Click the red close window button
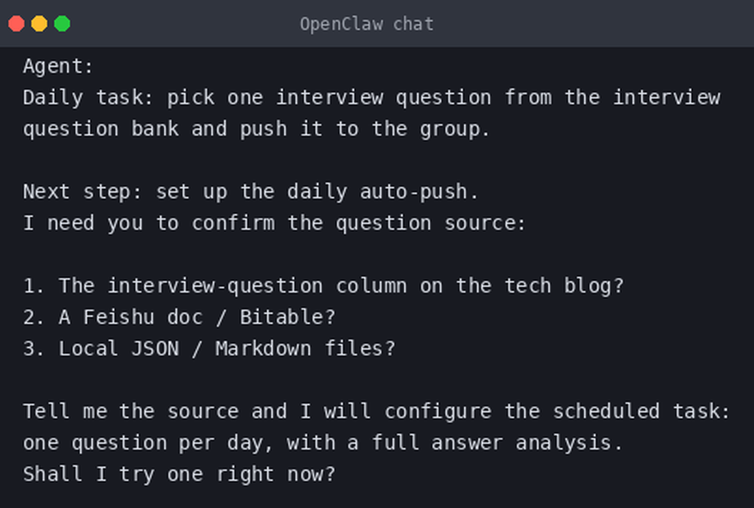 pyautogui.click(x=16, y=24)
